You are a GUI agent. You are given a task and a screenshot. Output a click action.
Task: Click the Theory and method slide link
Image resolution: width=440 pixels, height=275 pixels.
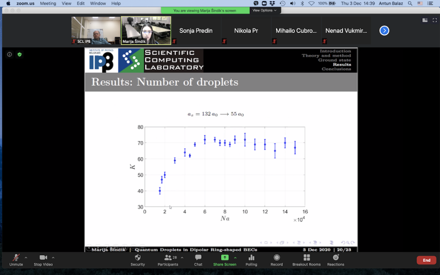tap(326, 56)
